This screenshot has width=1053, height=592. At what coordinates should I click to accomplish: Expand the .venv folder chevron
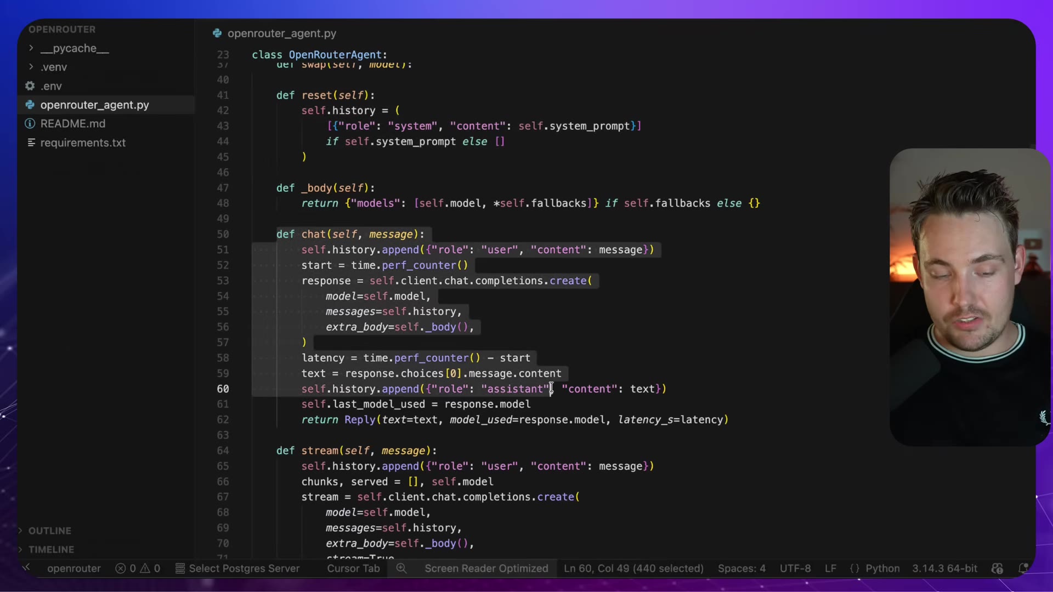(31, 67)
